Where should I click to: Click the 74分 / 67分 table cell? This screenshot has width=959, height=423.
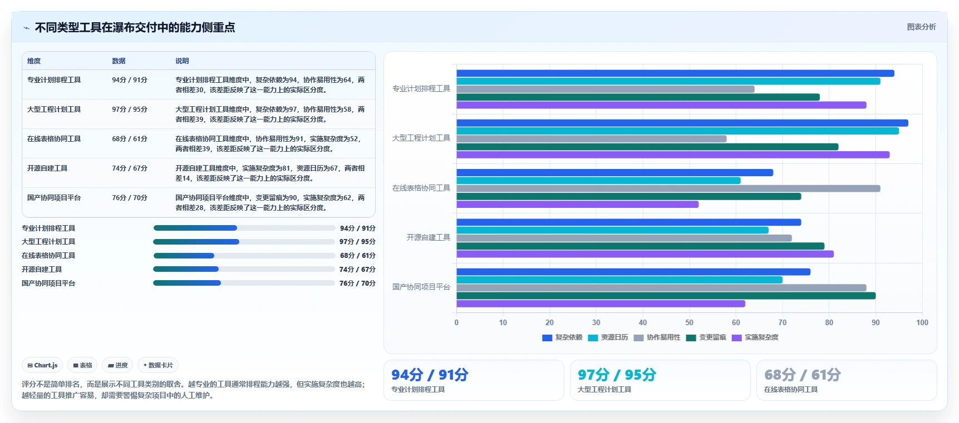pyautogui.click(x=130, y=168)
